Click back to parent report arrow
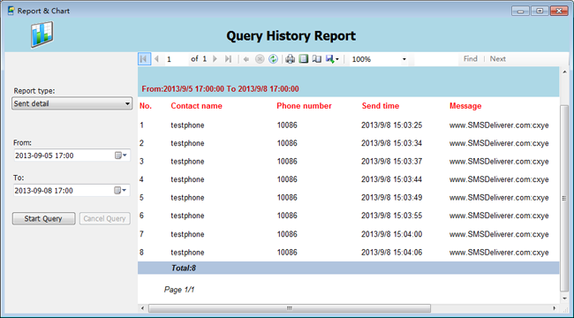Viewport: 574px width, 318px height. (x=246, y=59)
